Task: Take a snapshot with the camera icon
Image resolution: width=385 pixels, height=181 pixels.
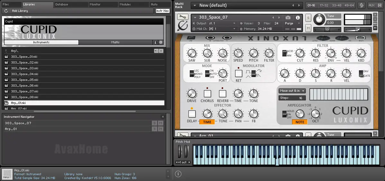Action: click(288, 18)
